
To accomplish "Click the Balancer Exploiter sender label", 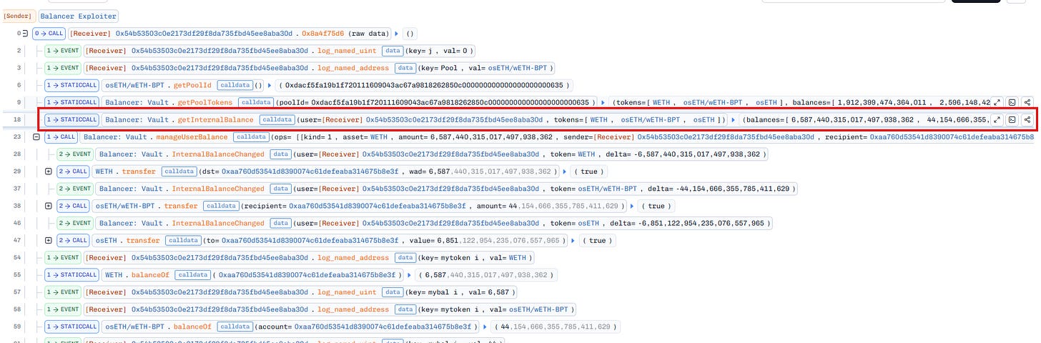I will coord(78,15).
